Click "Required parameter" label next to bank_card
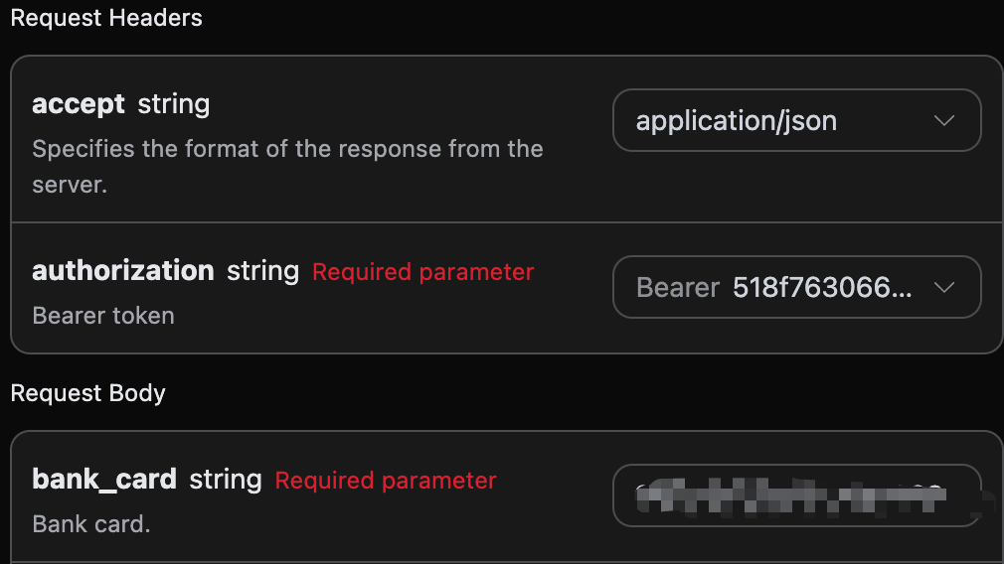1004x564 pixels. (386, 481)
